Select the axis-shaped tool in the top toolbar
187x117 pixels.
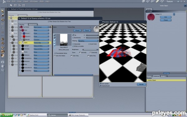20,5
